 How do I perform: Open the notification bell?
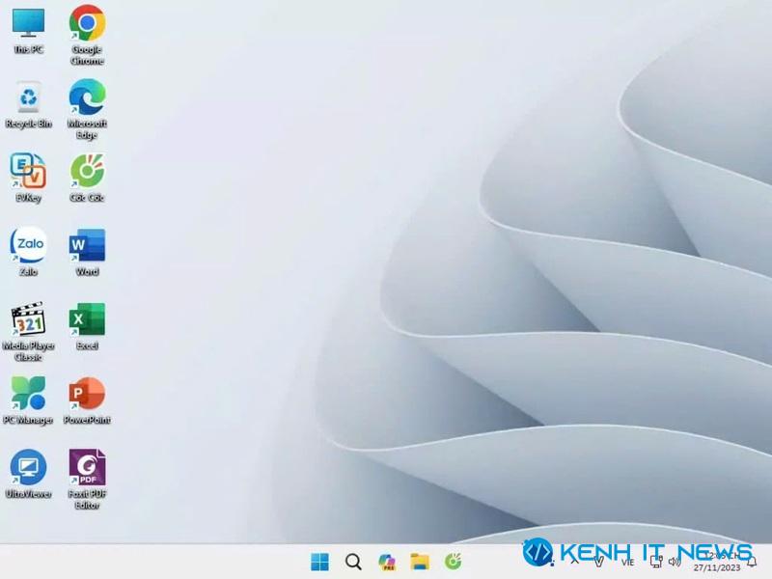(752, 562)
